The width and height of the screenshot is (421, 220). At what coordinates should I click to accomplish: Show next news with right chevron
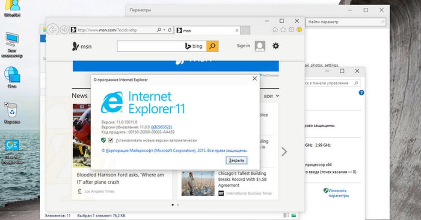pyautogui.click(x=284, y=152)
